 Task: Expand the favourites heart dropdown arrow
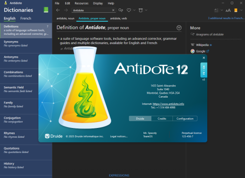134,10
